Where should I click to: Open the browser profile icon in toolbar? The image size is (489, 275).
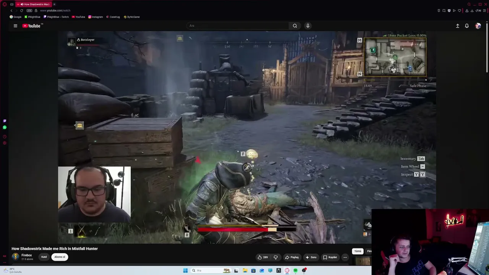[466, 11]
